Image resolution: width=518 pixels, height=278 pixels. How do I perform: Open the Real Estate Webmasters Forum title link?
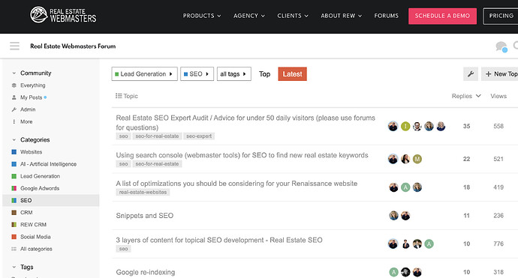(x=73, y=46)
